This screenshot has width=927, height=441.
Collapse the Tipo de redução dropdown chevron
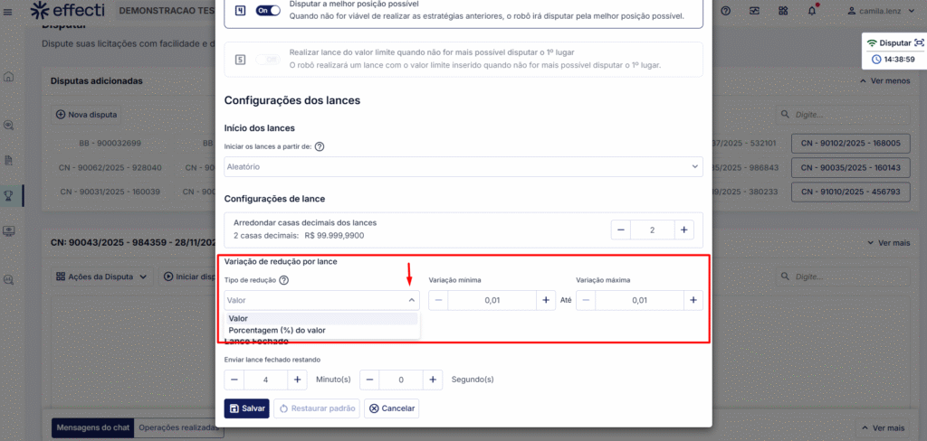(411, 300)
